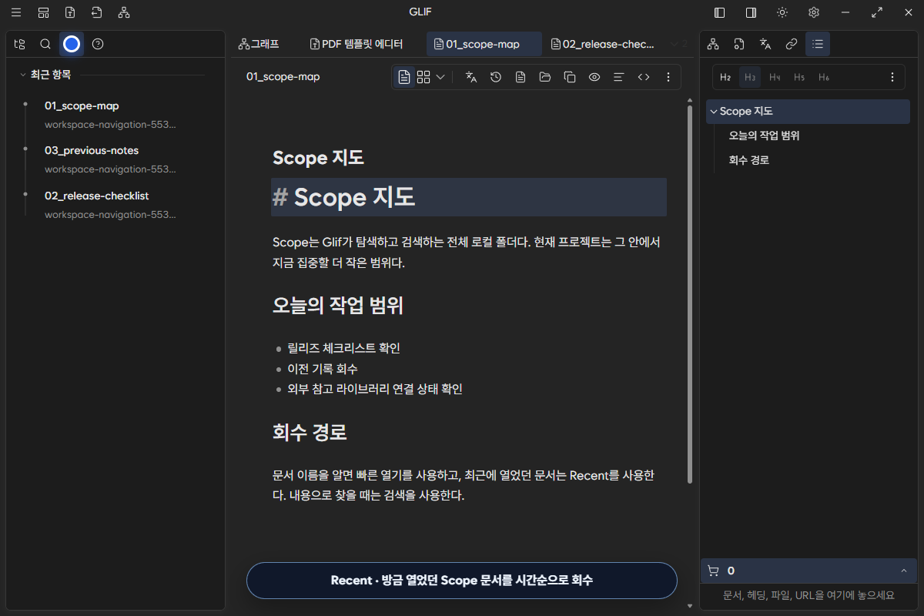Toggle H3 heading level filter
The width and height of the screenshot is (924, 616).
pos(750,77)
